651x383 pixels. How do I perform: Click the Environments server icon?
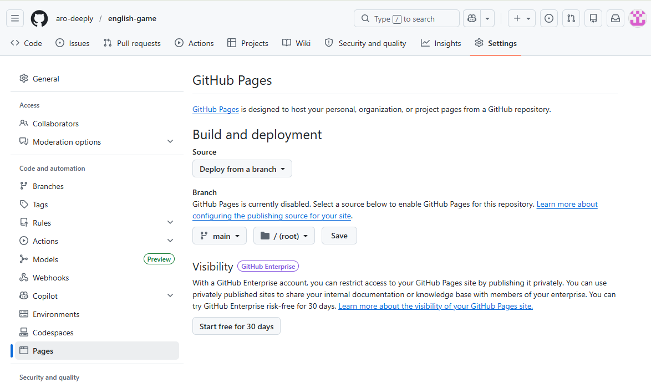pos(24,314)
